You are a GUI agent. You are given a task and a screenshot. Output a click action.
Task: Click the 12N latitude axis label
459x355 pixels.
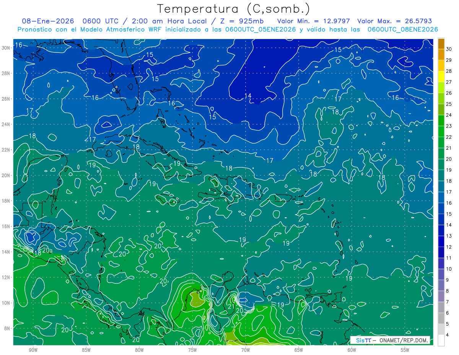pos(6,277)
